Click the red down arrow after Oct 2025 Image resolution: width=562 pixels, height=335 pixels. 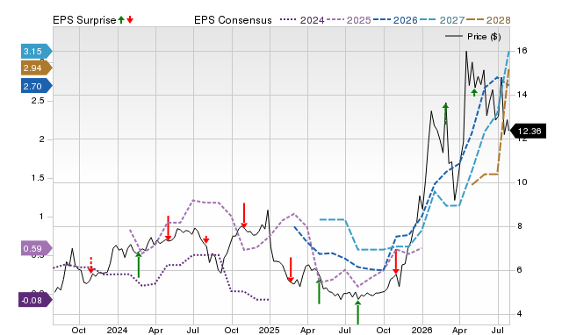tap(396, 261)
